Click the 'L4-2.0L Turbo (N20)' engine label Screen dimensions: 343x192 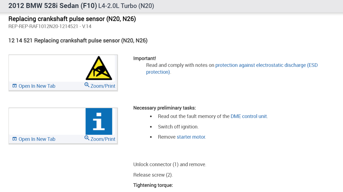coord(126,6)
